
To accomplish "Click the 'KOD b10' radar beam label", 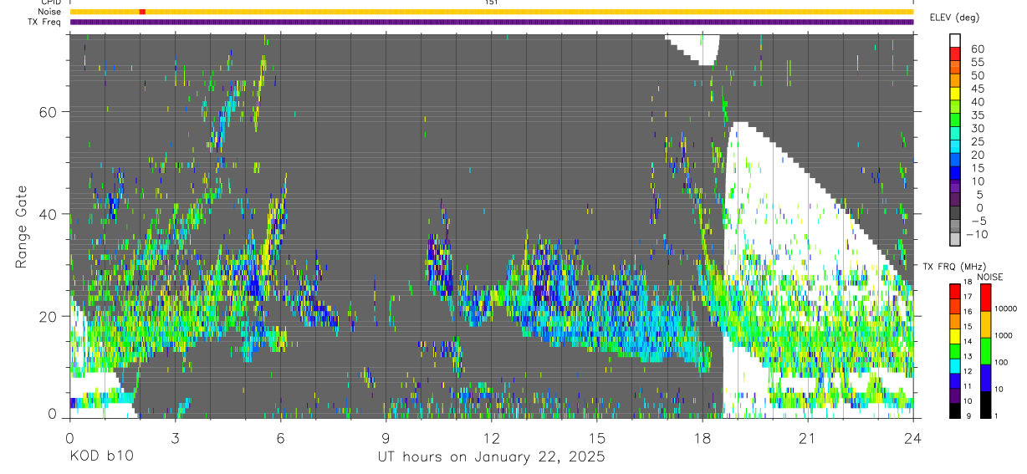I will (x=100, y=457).
